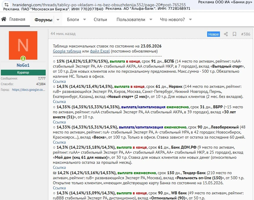Click the Ссылка link under the БСПБ deposit
The image size is (254, 200).
click(59, 81)
